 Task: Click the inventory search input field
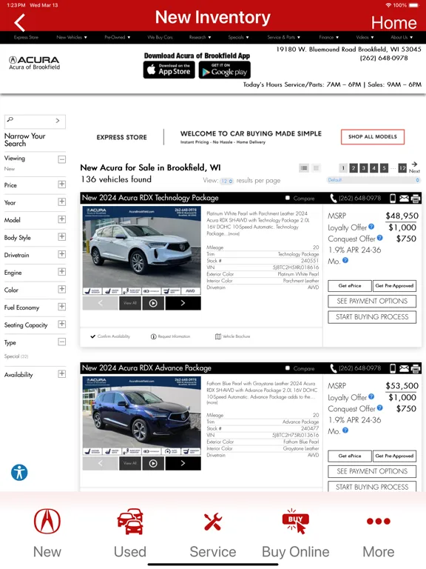click(x=35, y=122)
